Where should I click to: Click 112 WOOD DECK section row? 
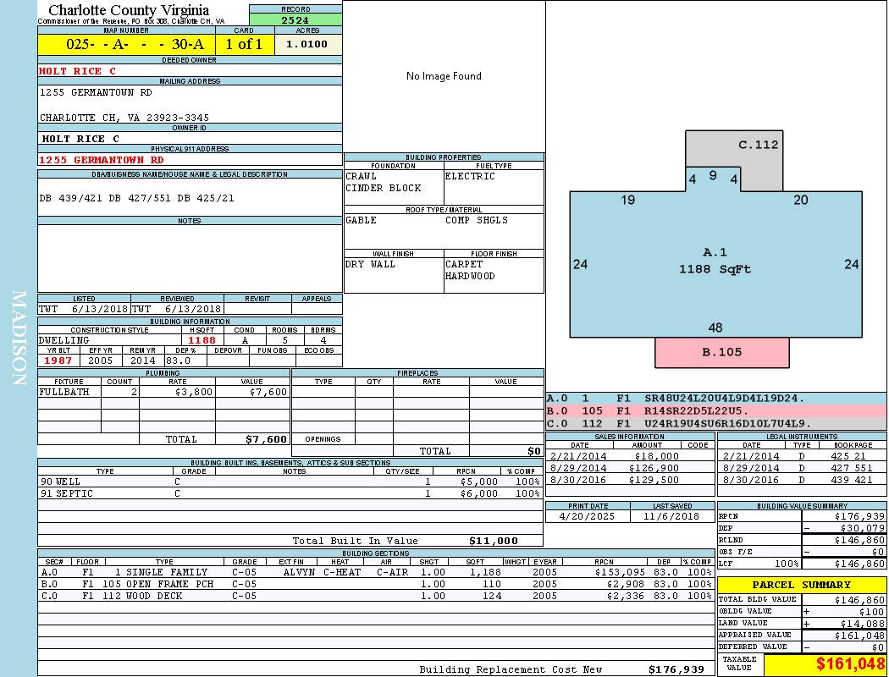376,596
